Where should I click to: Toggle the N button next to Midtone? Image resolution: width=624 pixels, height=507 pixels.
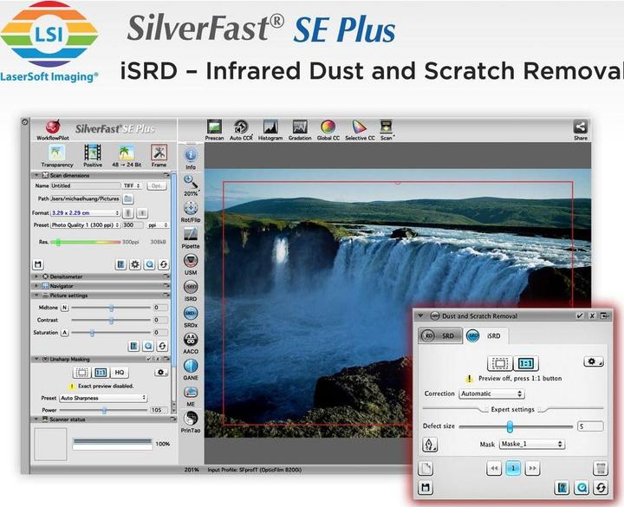point(64,308)
